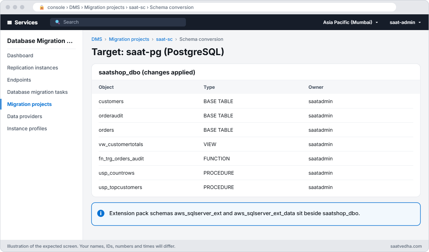Image resolution: width=429 pixels, height=252 pixels.
Task: Click the blue info icon in banner
Action: tap(101, 213)
